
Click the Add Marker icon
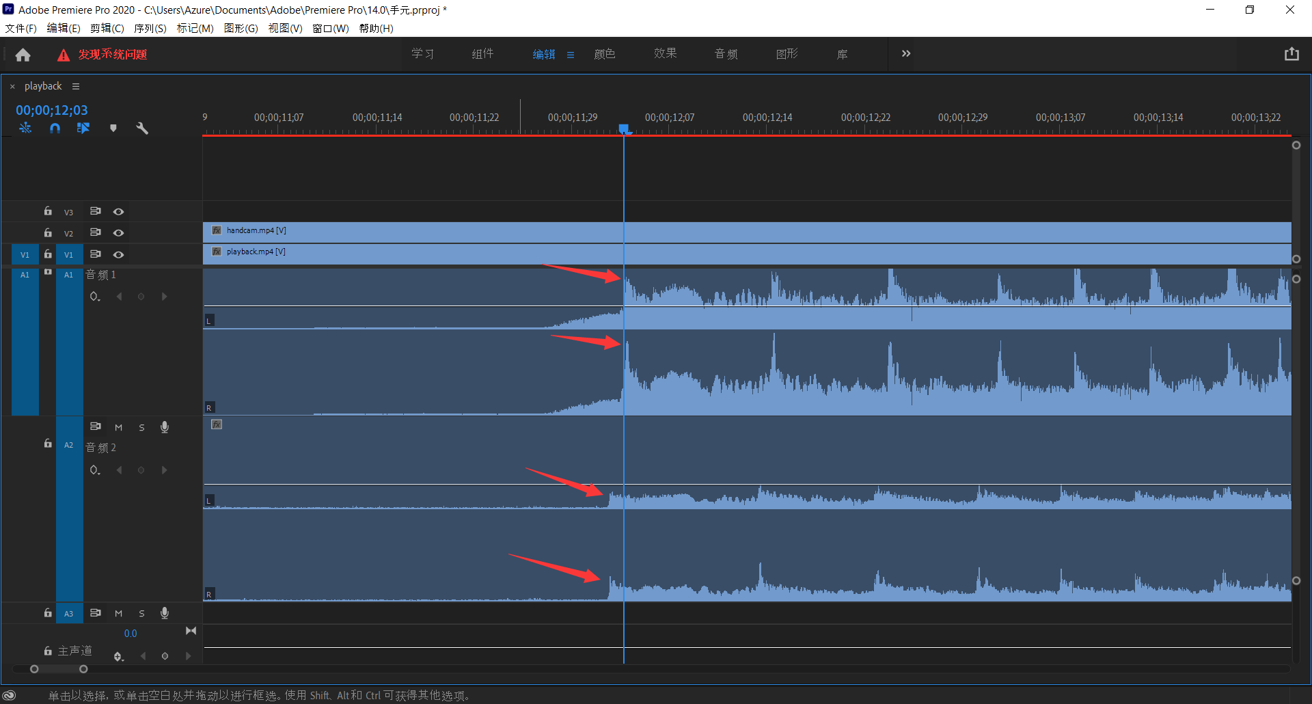point(113,128)
